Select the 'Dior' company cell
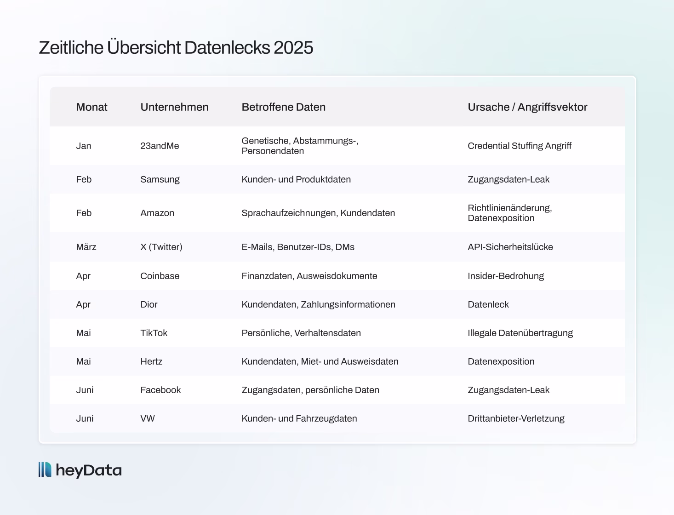The width and height of the screenshot is (674, 515). coord(149,304)
